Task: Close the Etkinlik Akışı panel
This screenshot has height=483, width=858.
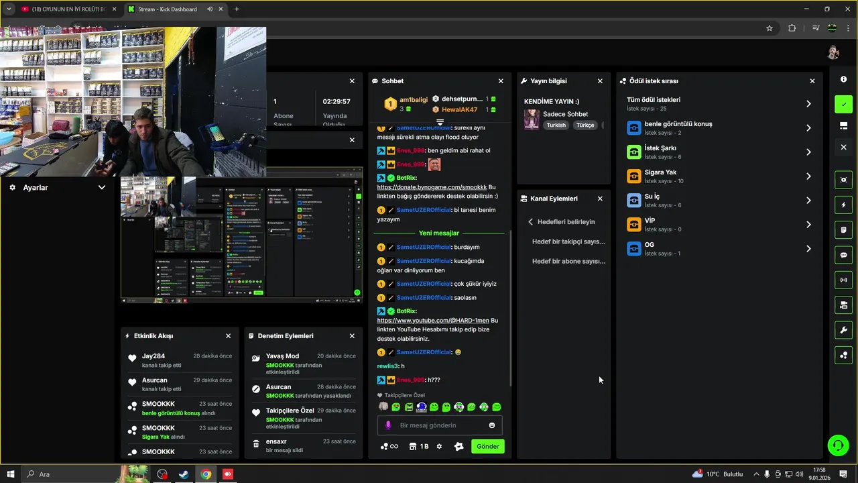Action: tap(228, 336)
